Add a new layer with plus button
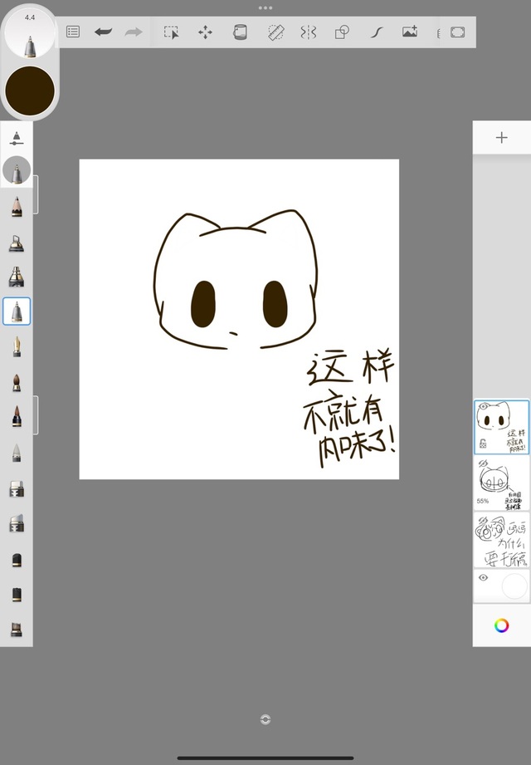The image size is (531, 765). point(501,138)
